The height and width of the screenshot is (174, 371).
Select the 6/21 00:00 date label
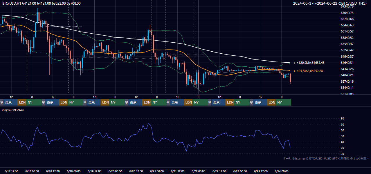(x=157, y=171)
